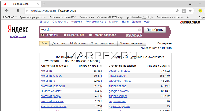Open the вордстат яндекс keyword link
The image size is (205, 111).
[x=119, y=71]
